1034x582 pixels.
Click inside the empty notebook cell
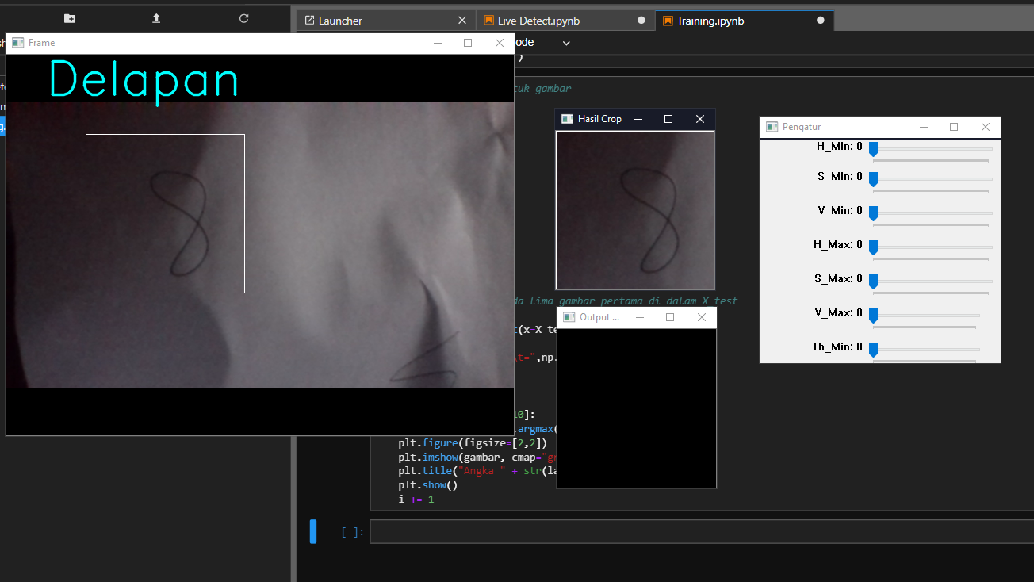[x=698, y=532]
